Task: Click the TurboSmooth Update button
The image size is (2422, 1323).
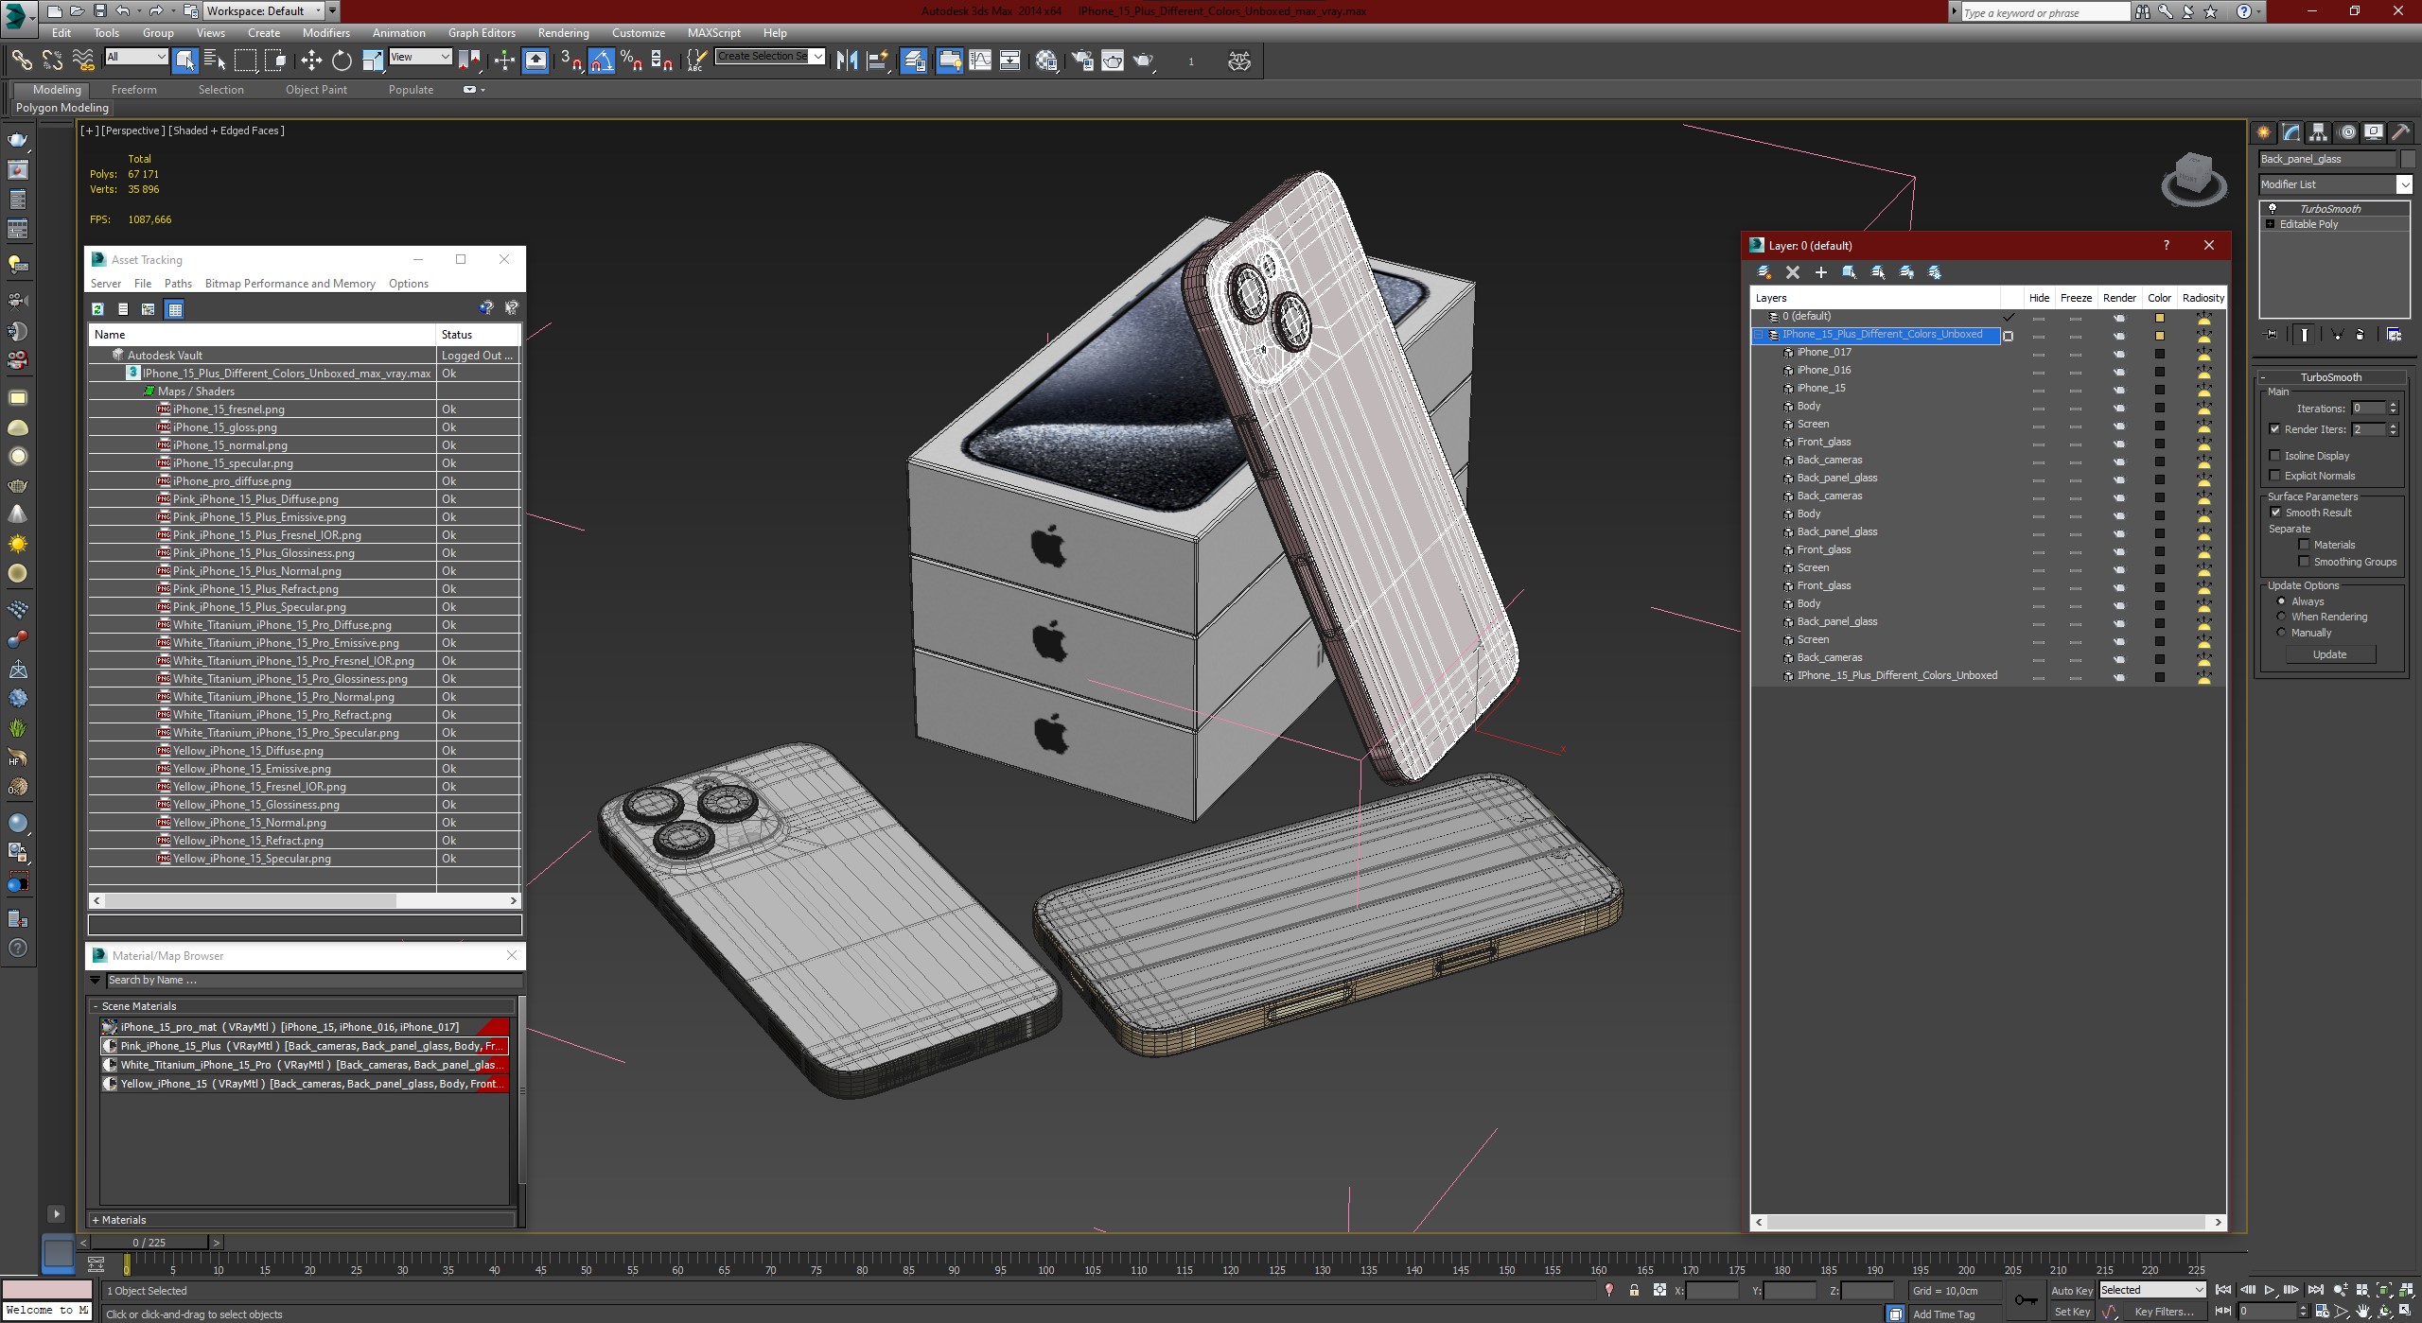Action: click(x=2329, y=654)
